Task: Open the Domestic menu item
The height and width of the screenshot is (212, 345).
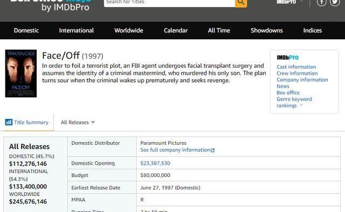Action: [x=26, y=30]
